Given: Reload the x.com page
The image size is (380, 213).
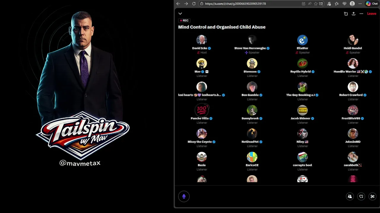Looking at the screenshot, I should pos(194,4).
